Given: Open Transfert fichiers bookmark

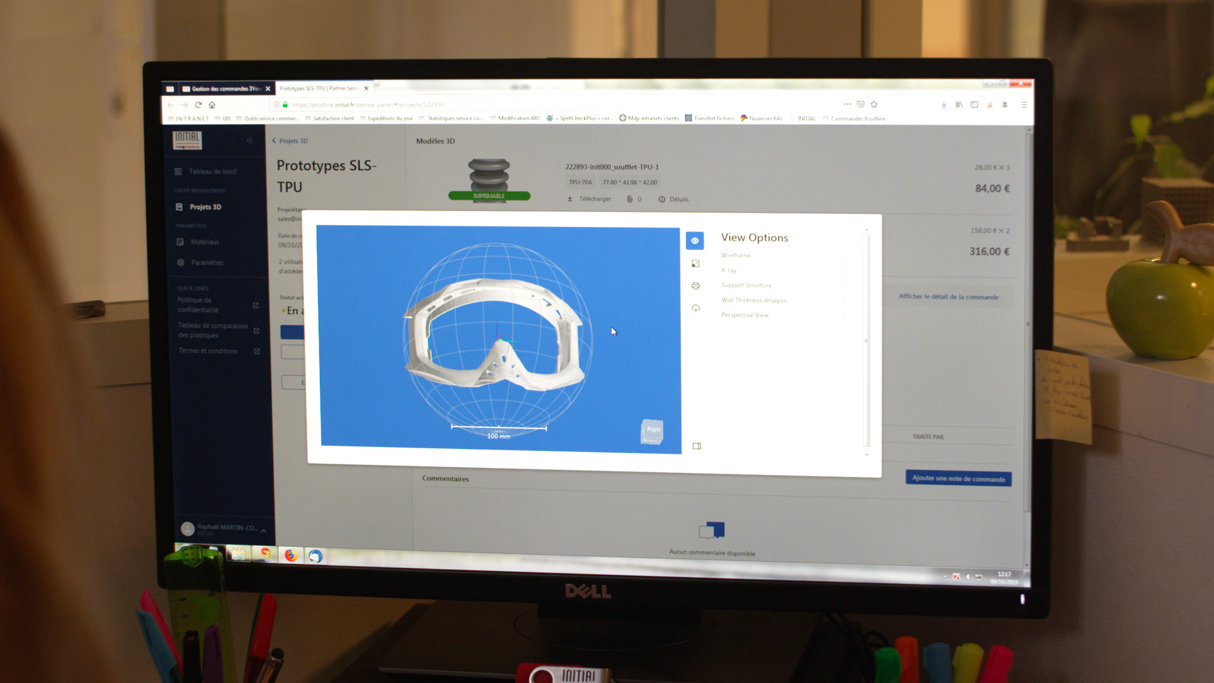Looking at the screenshot, I should coord(709,118).
